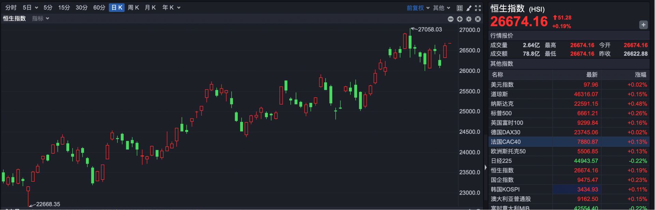Screen dimensions: 655x210
Task: Select 纳斯达克 in the index list
Action: tap(502, 104)
